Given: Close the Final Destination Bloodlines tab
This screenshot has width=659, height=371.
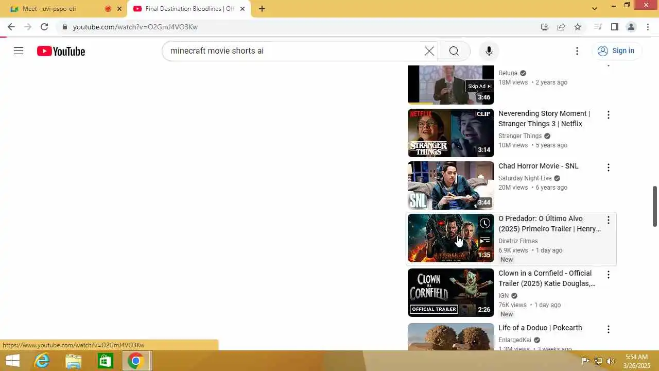Looking at the screenshot, I should click(x=242, y=9).
